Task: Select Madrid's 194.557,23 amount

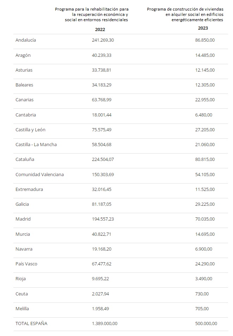Action: [x=103, y=219]
